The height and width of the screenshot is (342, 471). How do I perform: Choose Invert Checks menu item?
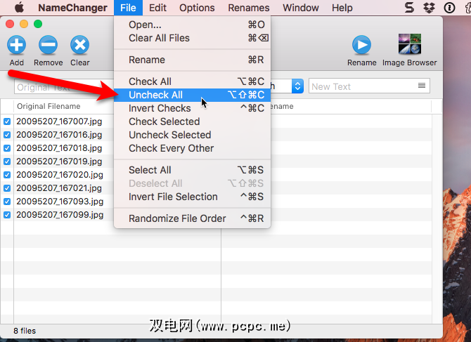coord(192,108)
